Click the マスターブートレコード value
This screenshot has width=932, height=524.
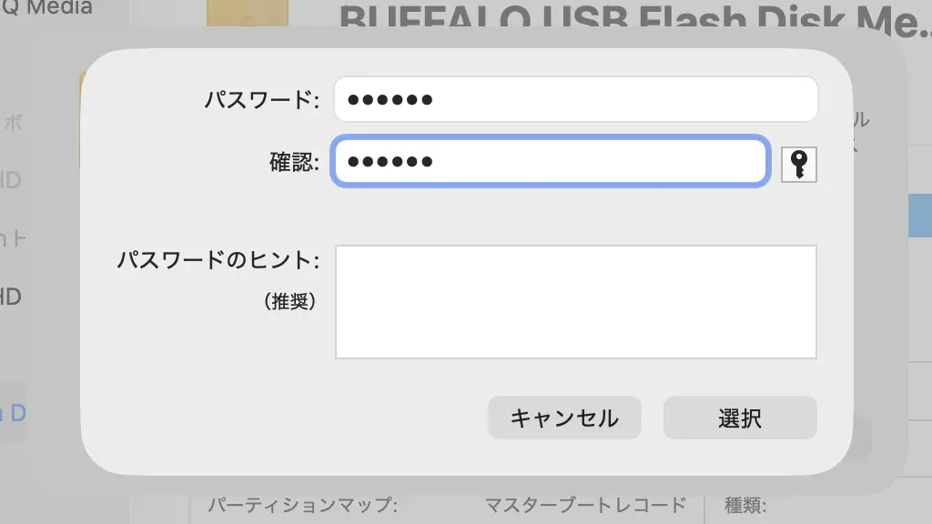(x=585, y=505)
